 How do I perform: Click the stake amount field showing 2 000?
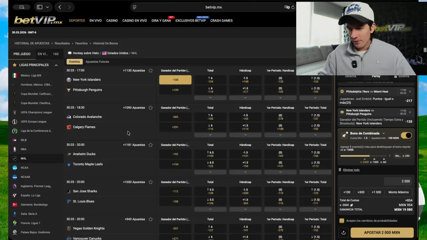pyautogui.click(x=398, y=181)
